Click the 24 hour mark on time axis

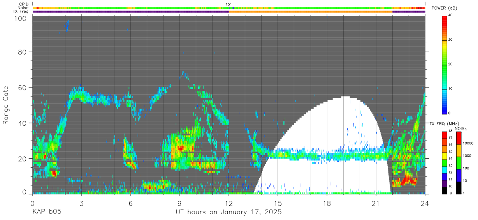tap(425, 203)
